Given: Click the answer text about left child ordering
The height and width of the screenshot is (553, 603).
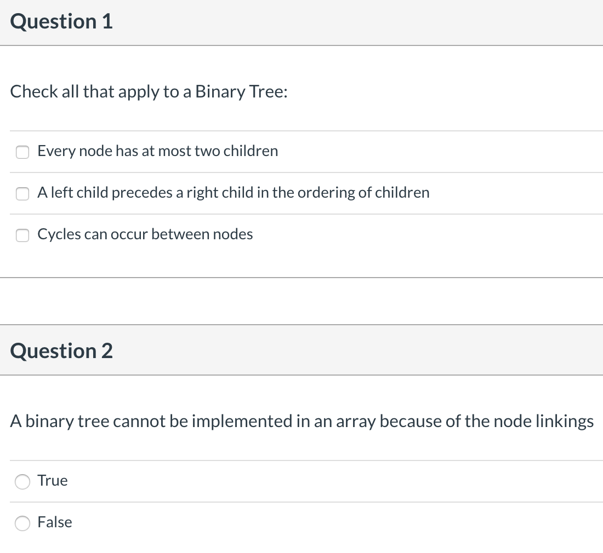Looking at the screenshot, I should tap(233, 193).
